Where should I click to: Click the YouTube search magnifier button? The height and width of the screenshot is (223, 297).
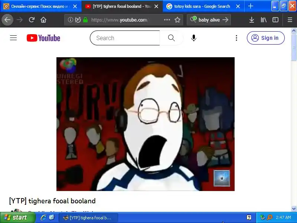point(172,38)
